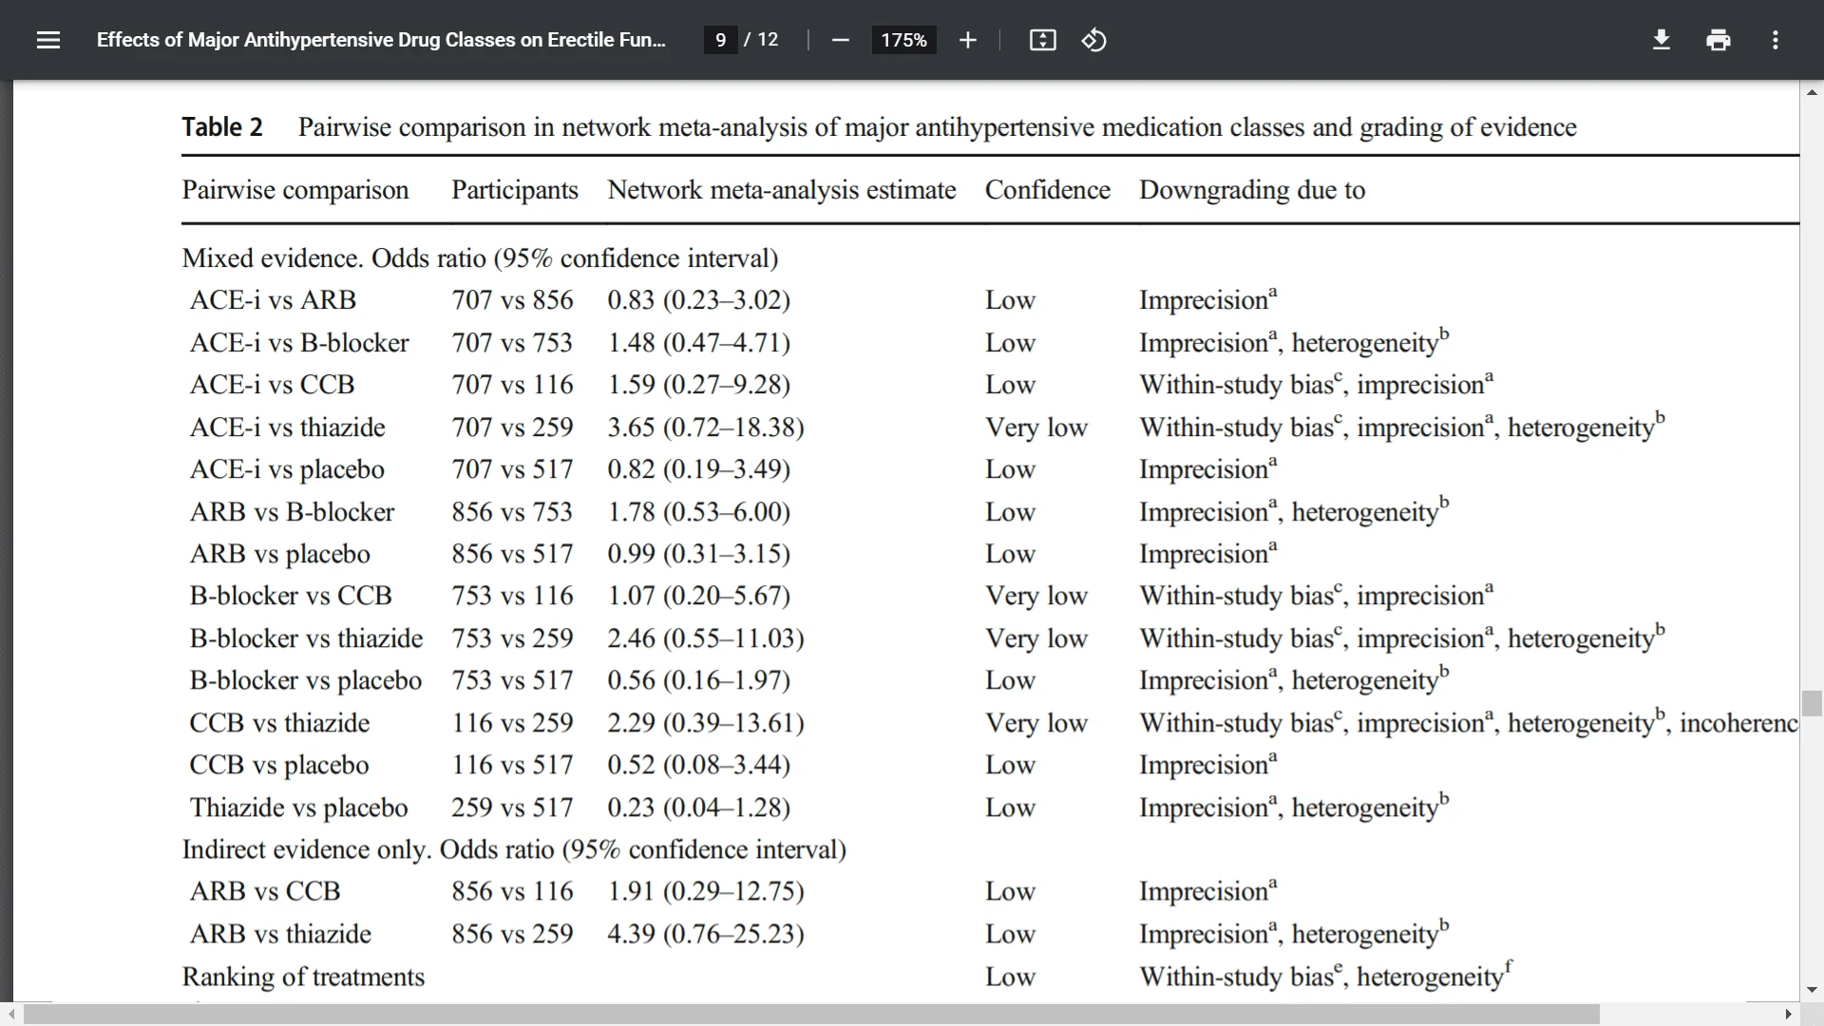Click the 'Pairwise comparison' column header
The height and width of the screenshot is (1026, 1824).
pos(295,190)
